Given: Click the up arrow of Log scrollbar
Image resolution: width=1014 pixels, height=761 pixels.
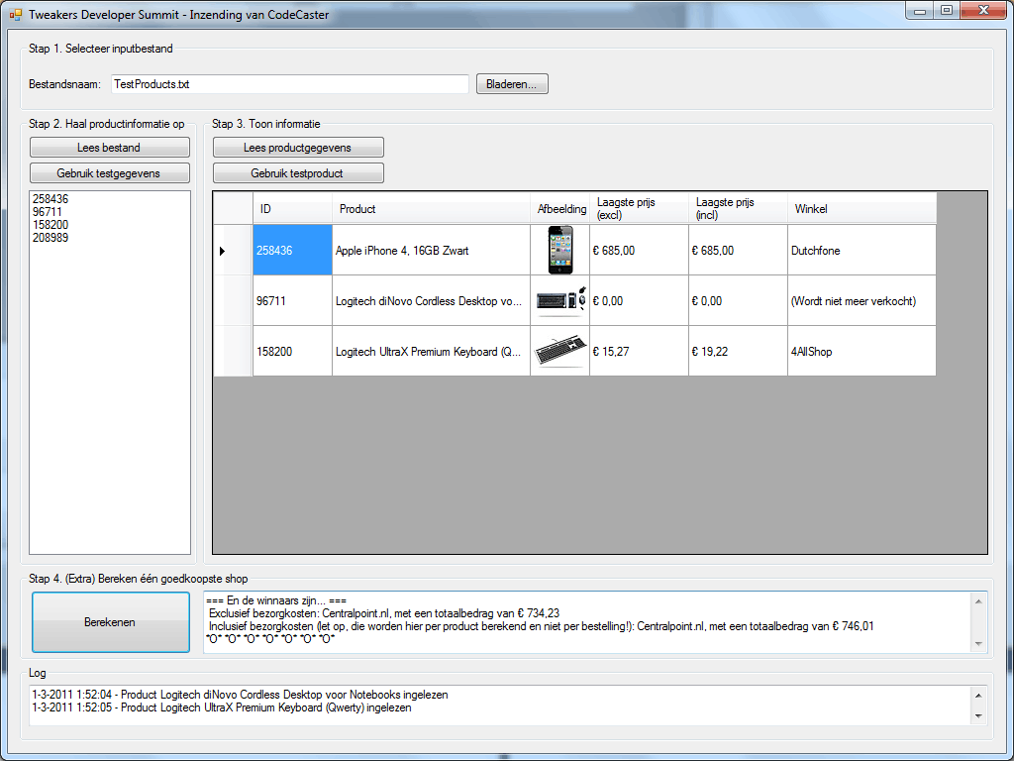Looking at the screenshot, I should click(x=978, y=695).
